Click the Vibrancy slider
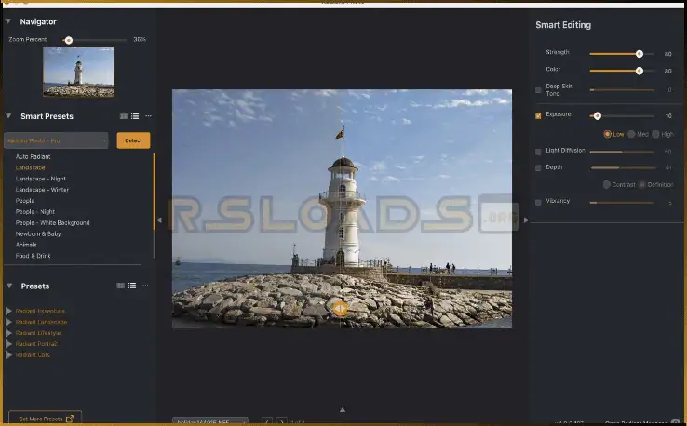 pyautogui.click(x=622, y=203)
